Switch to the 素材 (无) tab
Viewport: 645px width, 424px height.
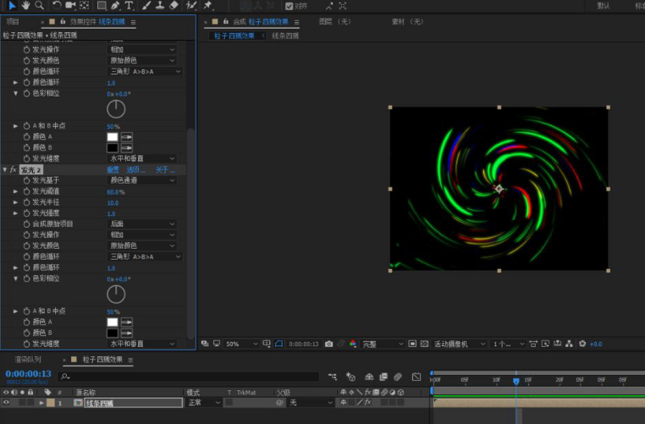click(x=407, y=21)
